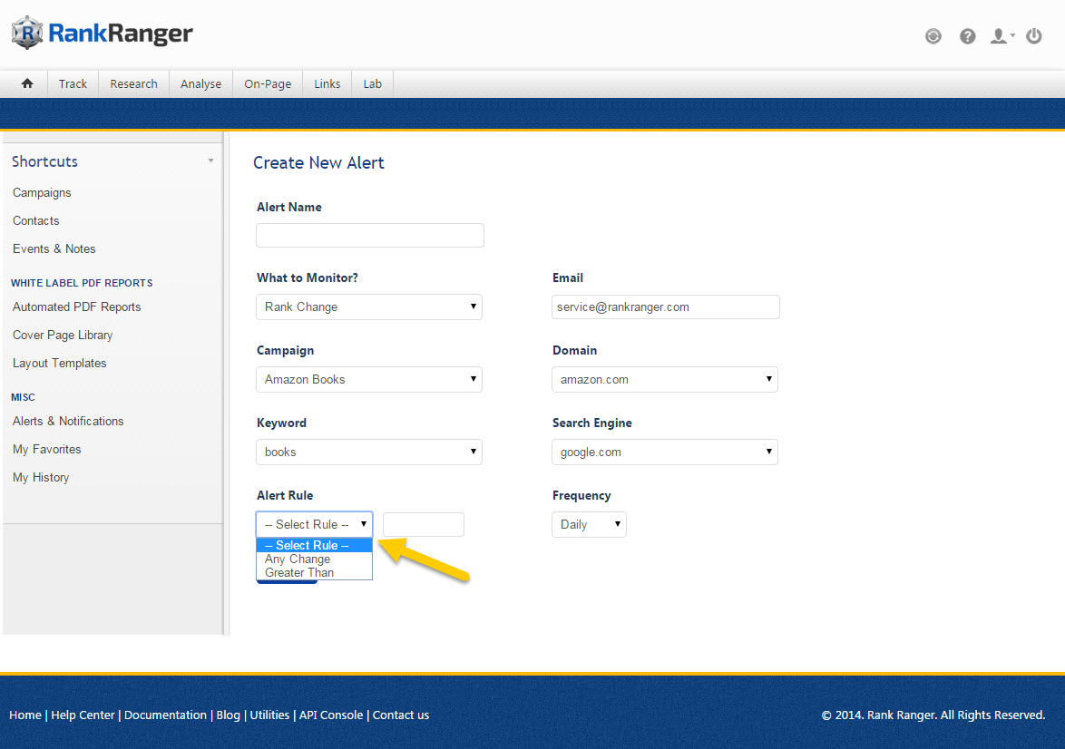Click the Alert Name text field
The image size is (1065, 749).
point(370,236)
